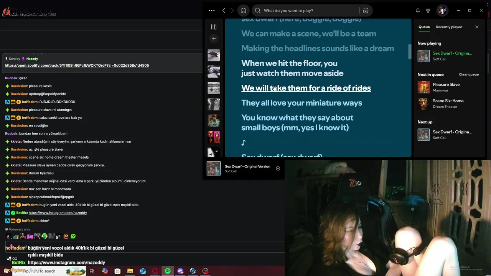Open the Spotify three-dots main menu

coord(212,11)
